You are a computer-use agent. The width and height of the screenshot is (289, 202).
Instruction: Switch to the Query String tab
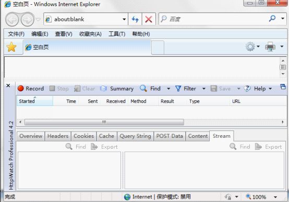pos(135,136)
